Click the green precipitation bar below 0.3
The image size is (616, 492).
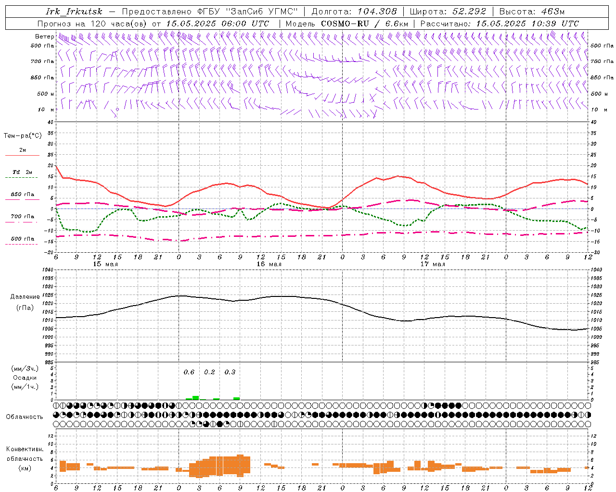coord(237,398)
